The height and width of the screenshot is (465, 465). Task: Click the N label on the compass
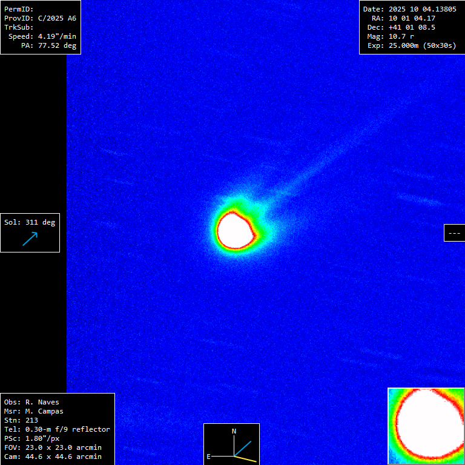pos(234,431)
